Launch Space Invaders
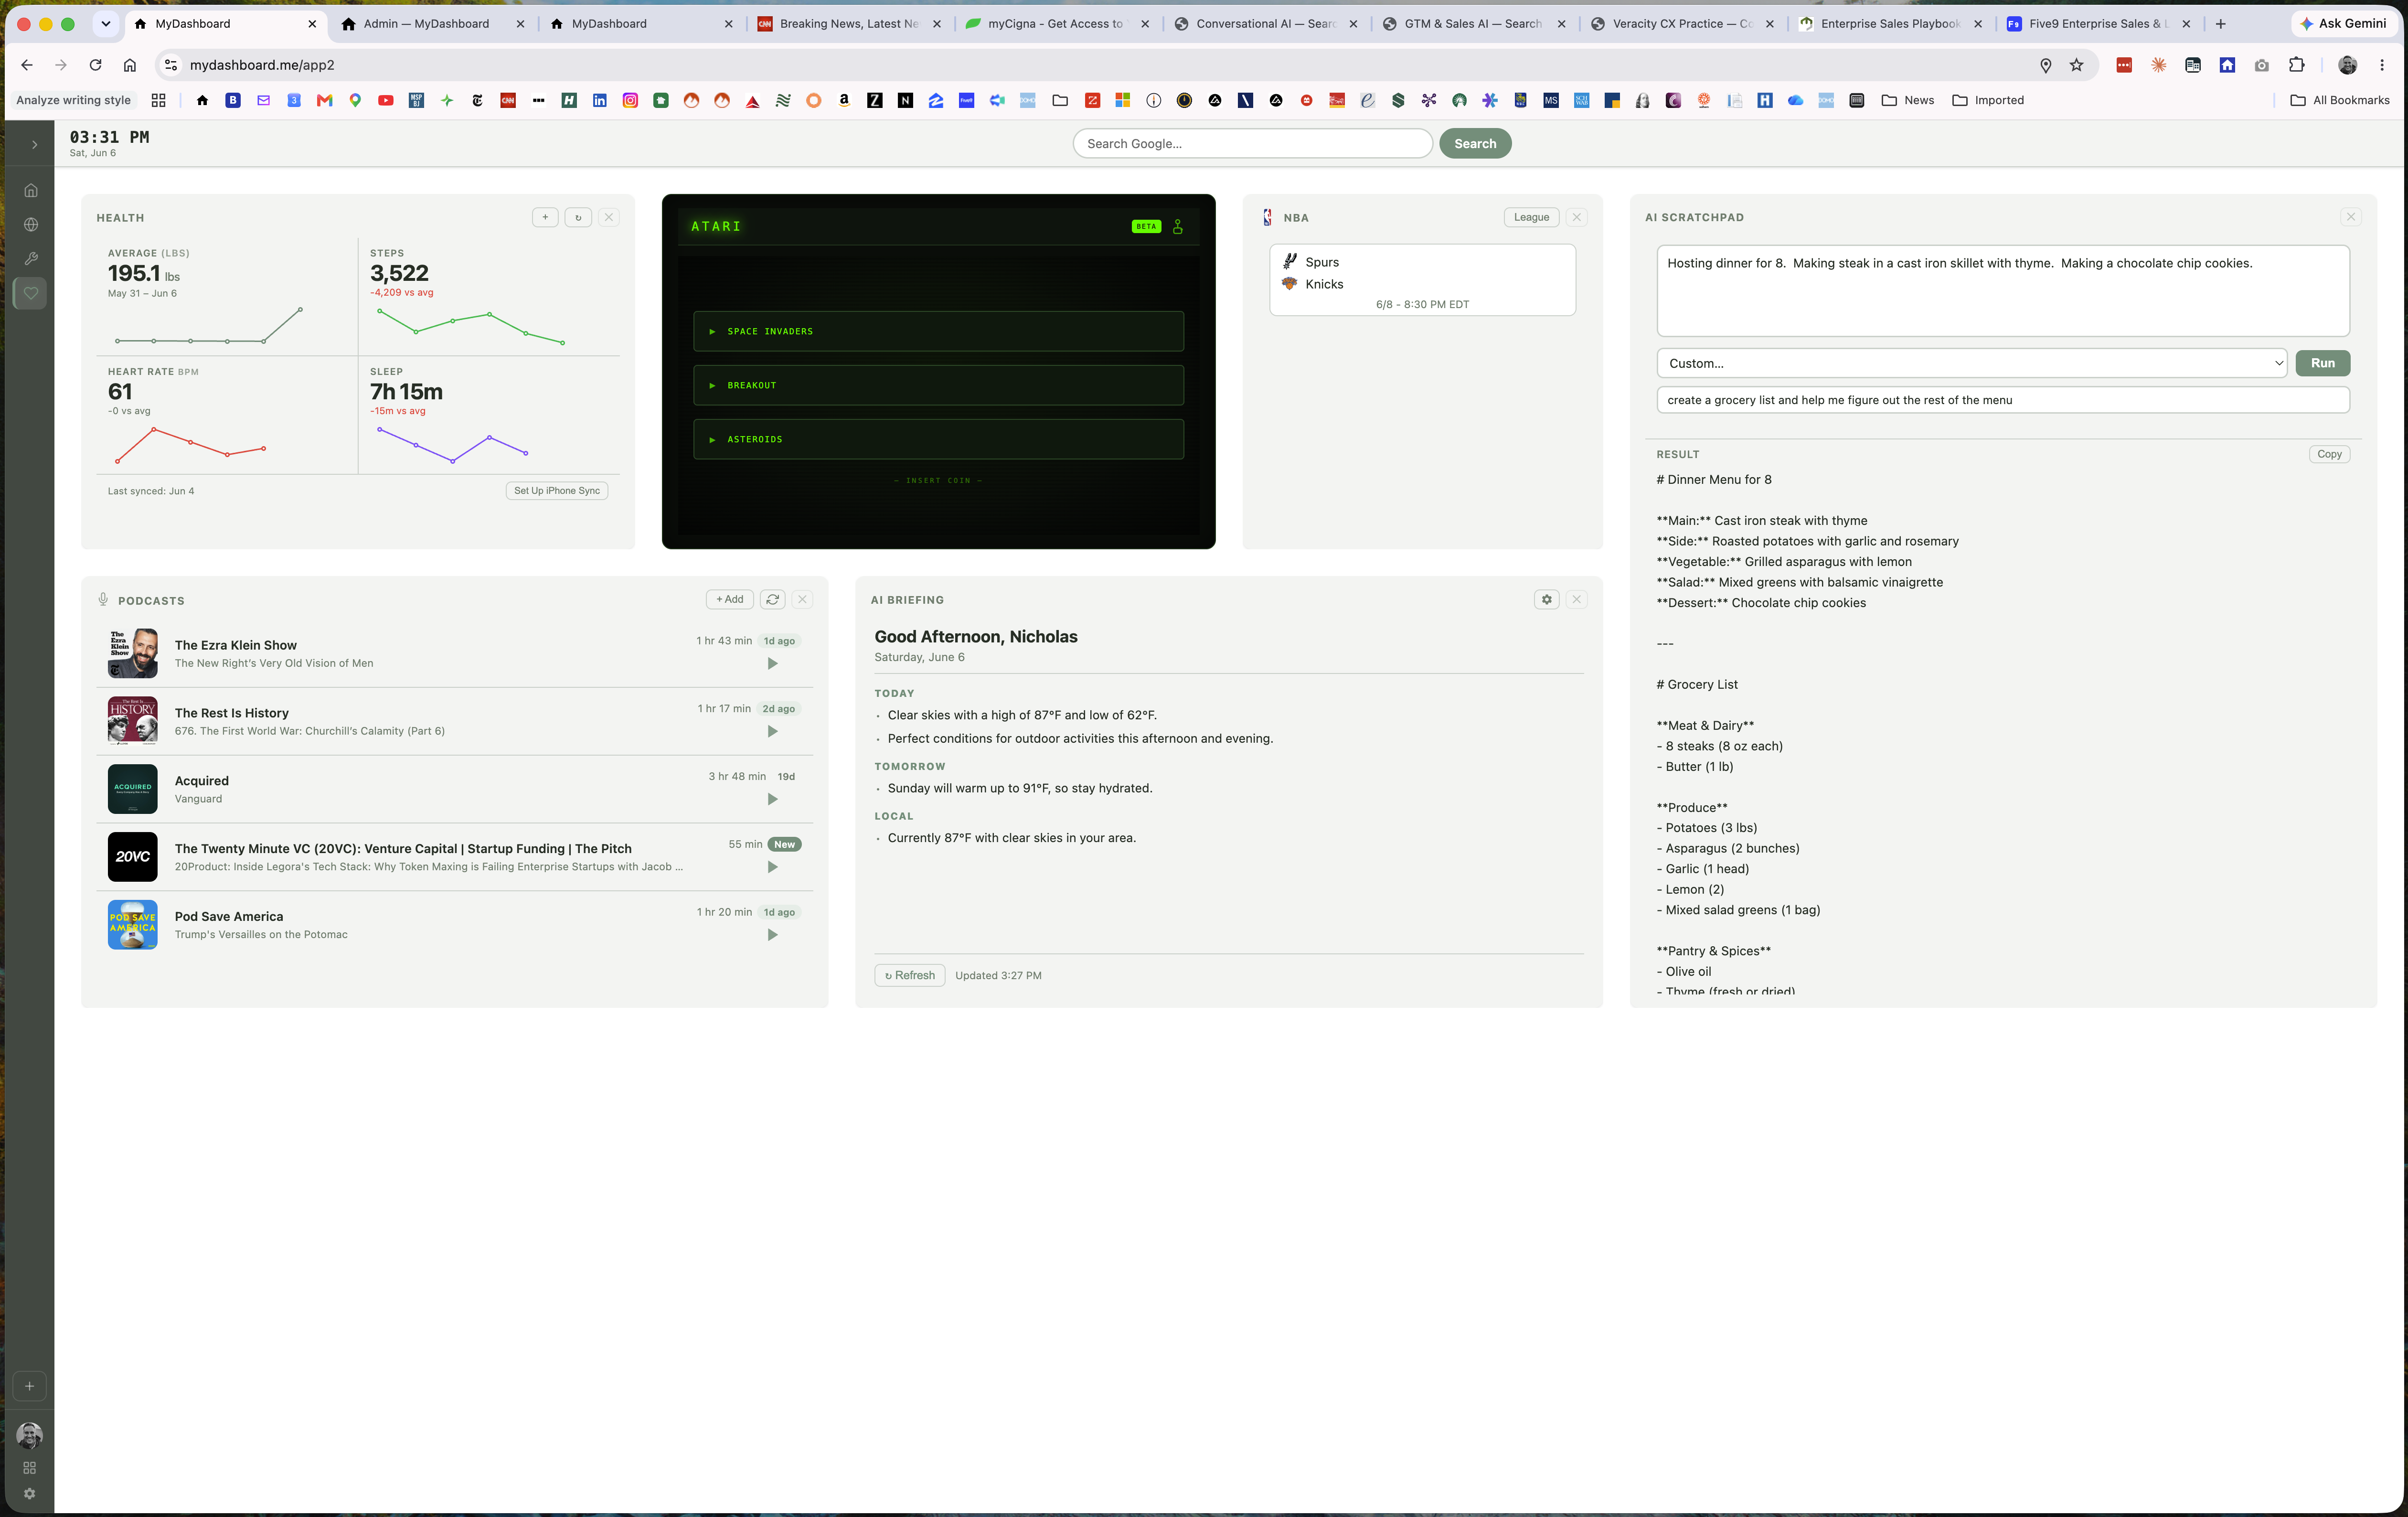This screenshot has height=1517, width=2408. (938, 331)
